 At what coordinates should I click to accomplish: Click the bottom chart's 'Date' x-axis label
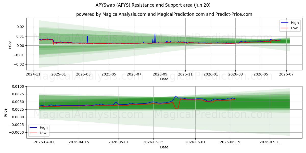coord(164,147)
